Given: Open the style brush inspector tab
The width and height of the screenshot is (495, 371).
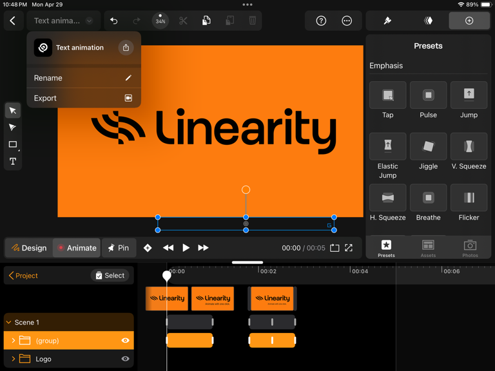Looking at the screenshot, I should (387, 21).
